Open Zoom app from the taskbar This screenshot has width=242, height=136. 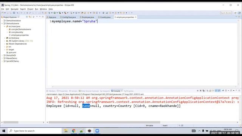[x=97, y=131]
